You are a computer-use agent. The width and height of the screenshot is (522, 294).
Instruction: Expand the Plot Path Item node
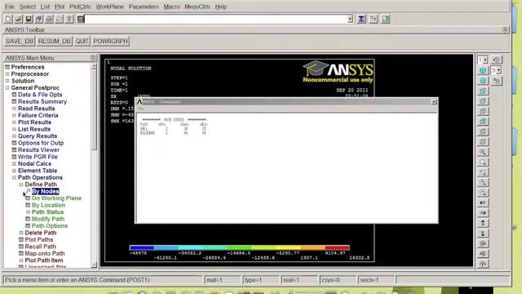click(21, 261)
